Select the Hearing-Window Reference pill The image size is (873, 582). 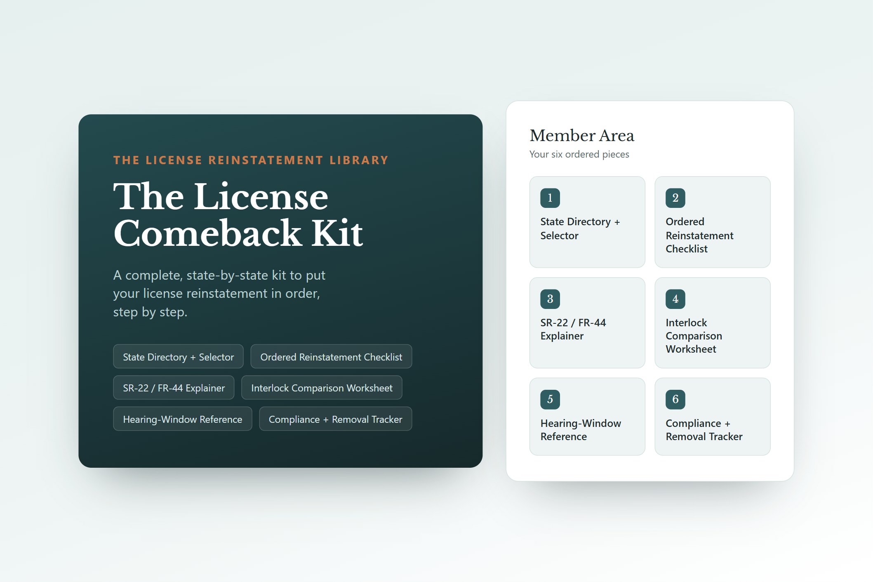(182, 419)
